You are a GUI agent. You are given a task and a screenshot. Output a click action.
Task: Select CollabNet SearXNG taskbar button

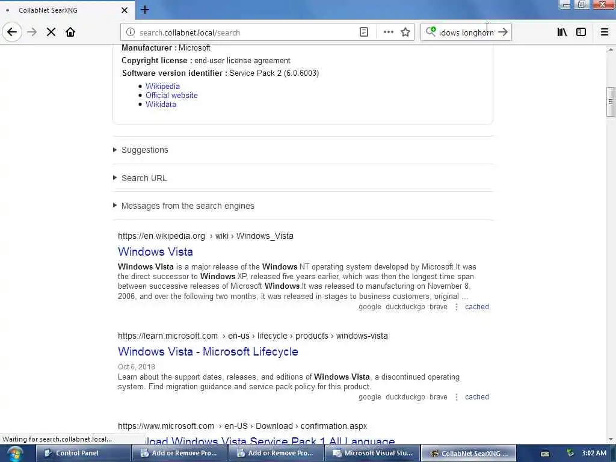[468, 453]
